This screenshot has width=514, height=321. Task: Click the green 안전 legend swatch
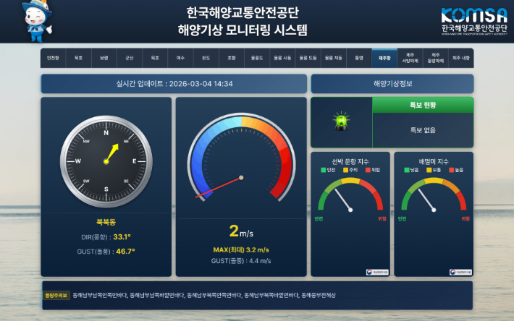(x=323, y=170)
